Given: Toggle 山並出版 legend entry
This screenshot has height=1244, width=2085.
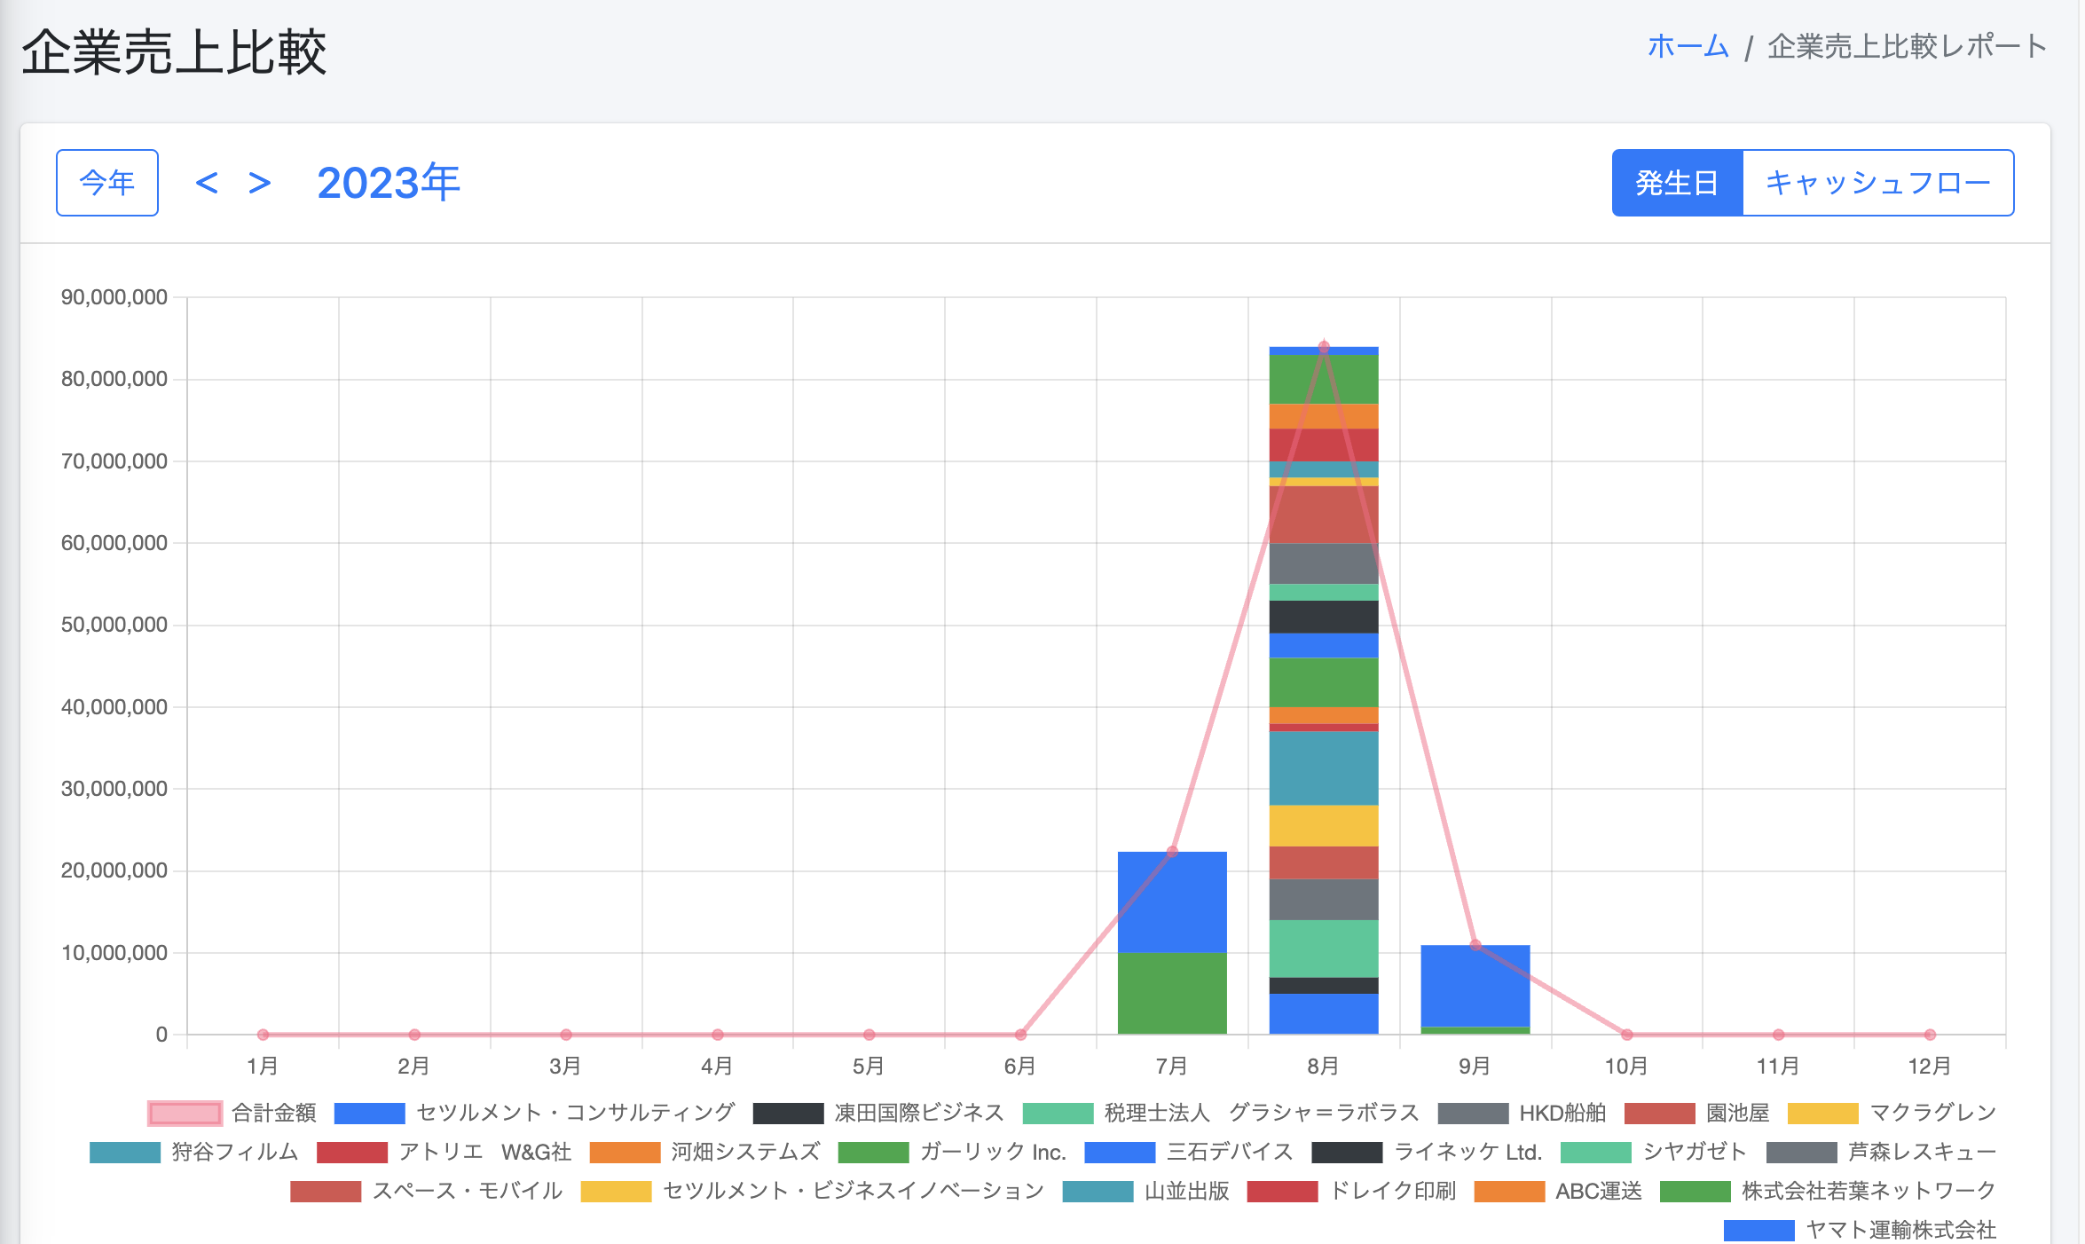Looking at the screenshot, I should point(1146,1191).
